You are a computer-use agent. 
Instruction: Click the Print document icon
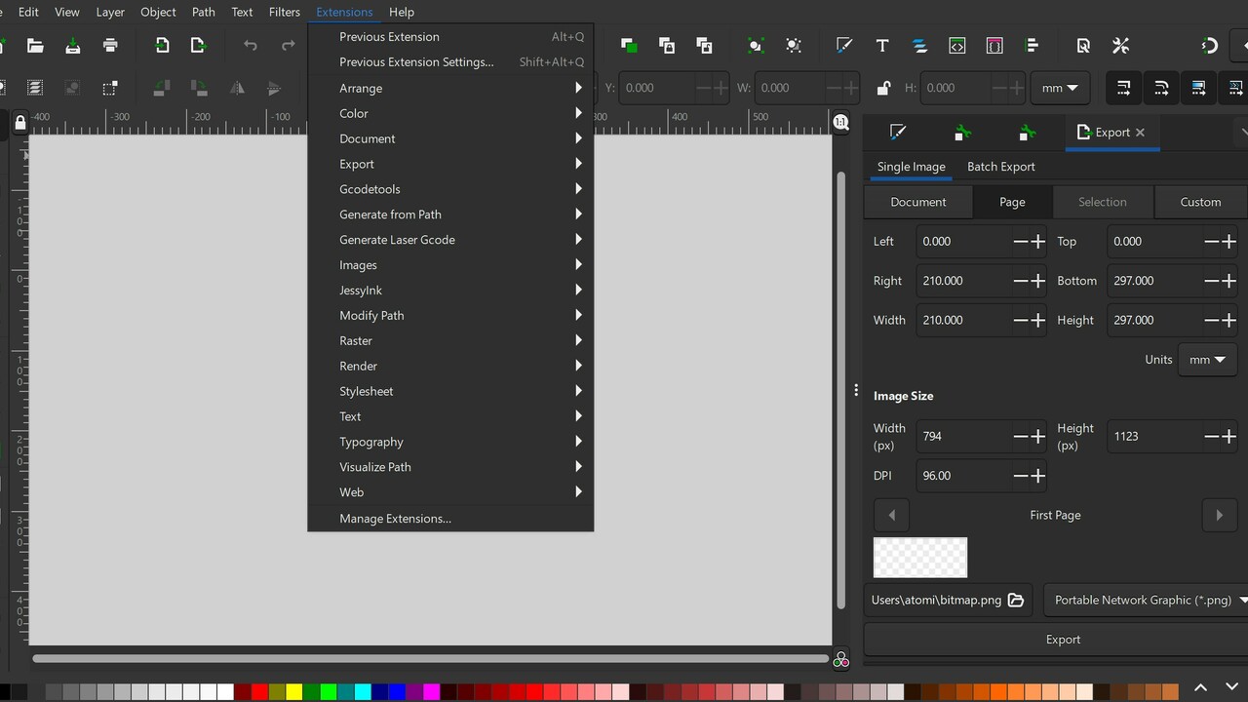110,46
